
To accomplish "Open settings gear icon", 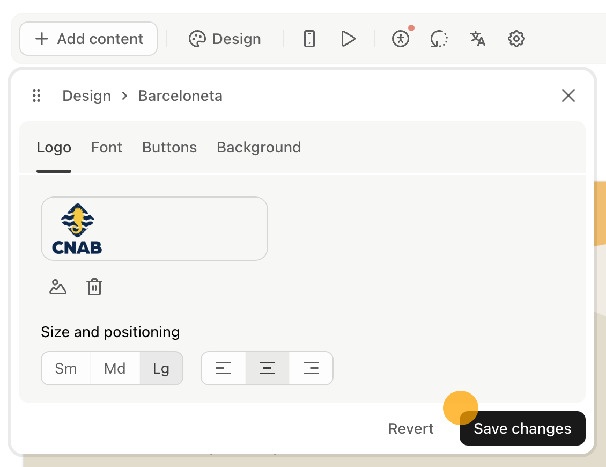I will point(516,39).
